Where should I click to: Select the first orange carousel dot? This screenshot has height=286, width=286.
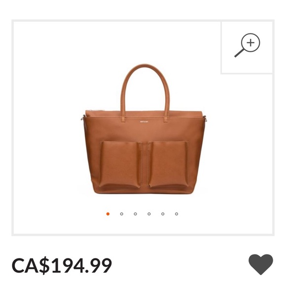[x=108, y=214]
